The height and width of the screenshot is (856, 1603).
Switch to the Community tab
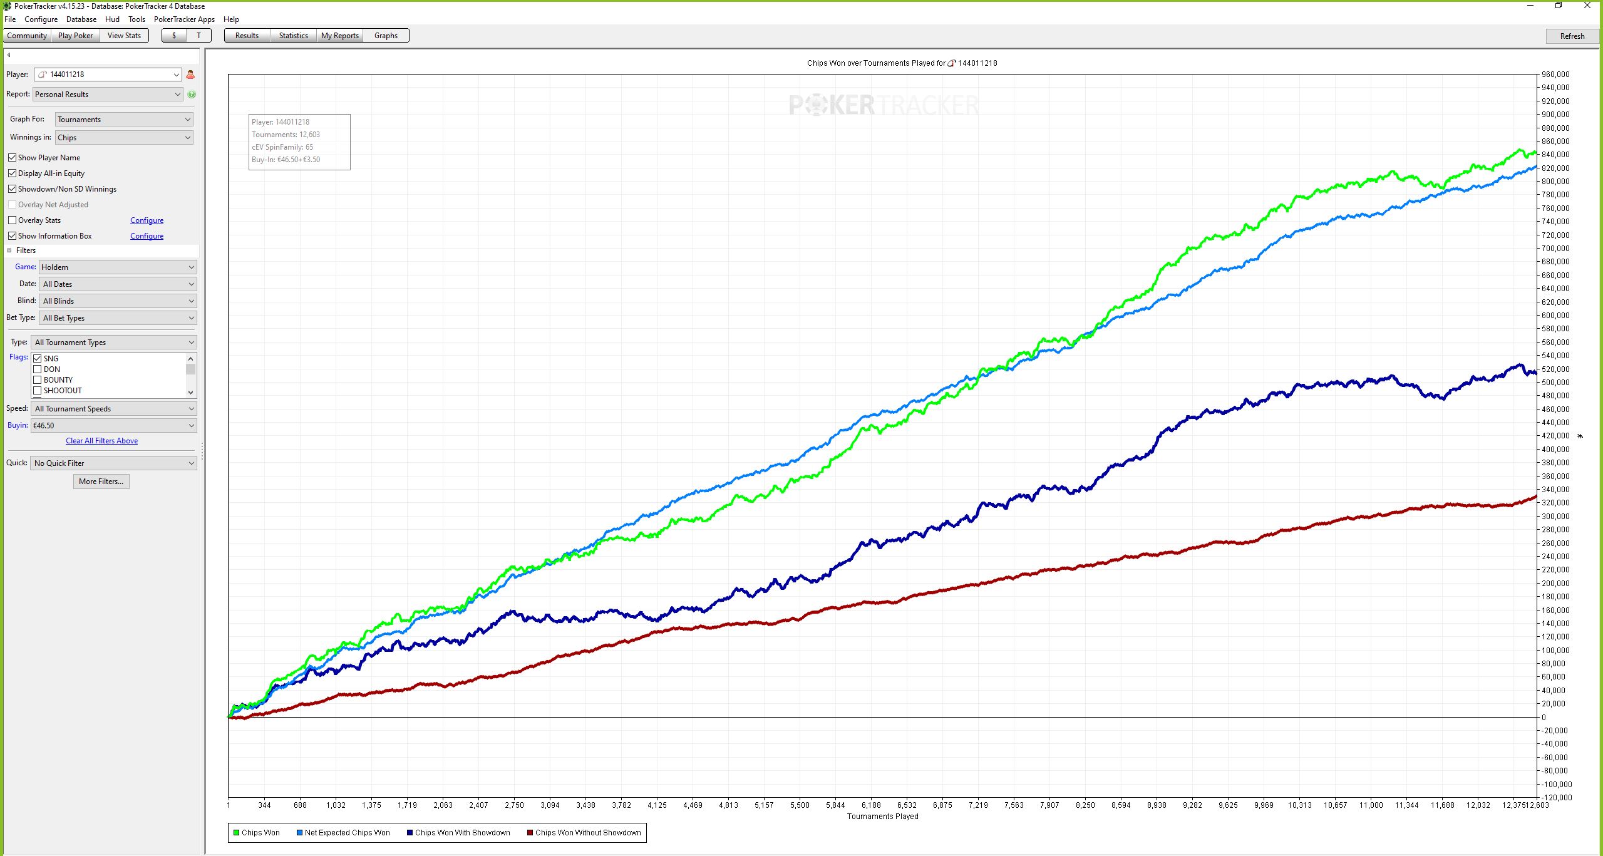(27, 36)
